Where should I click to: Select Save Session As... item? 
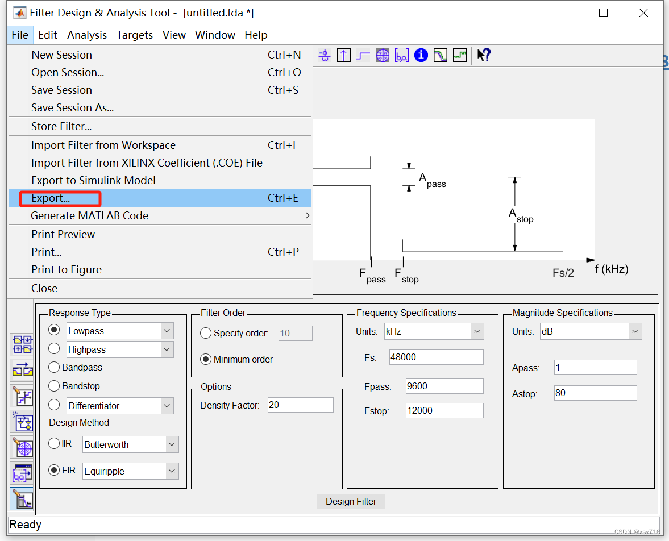(x=160, y=107)
